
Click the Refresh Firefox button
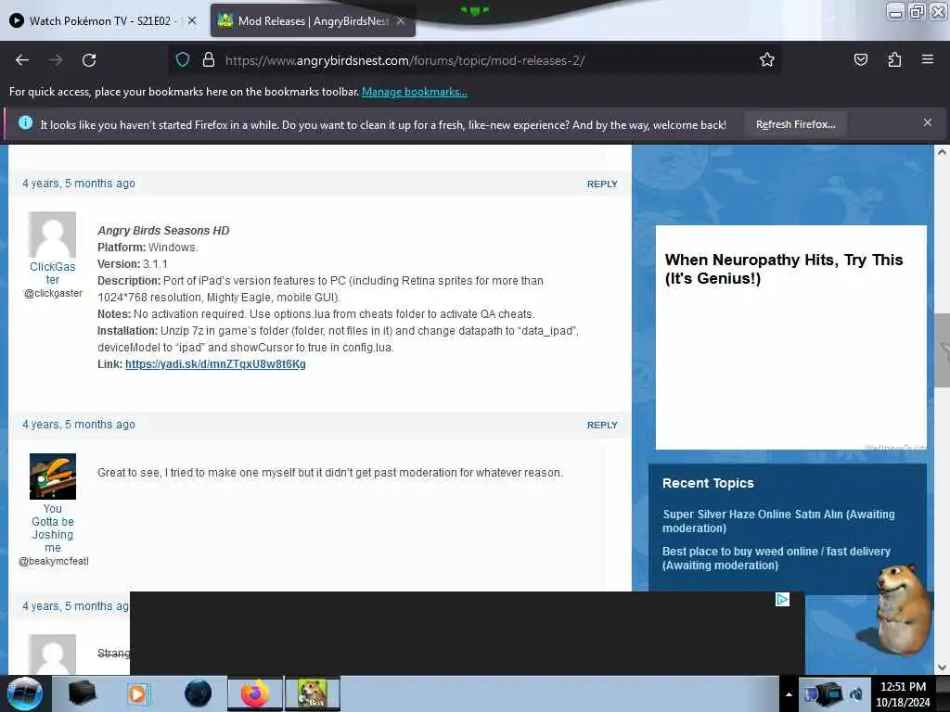tap(795, 125)
